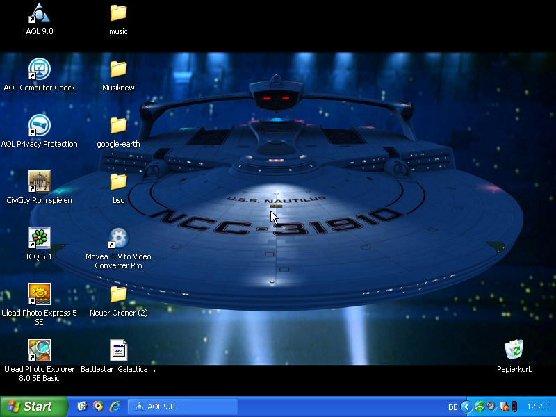The width and height of the screenshot is (556, 417).
Task: Select Ulead Photo Express 5 SE shortcut
Action: tap(39, 295)
